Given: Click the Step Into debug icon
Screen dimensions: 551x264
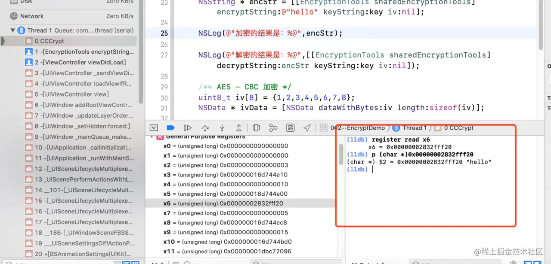Looking at the screenshot, I should coord(222,128).
